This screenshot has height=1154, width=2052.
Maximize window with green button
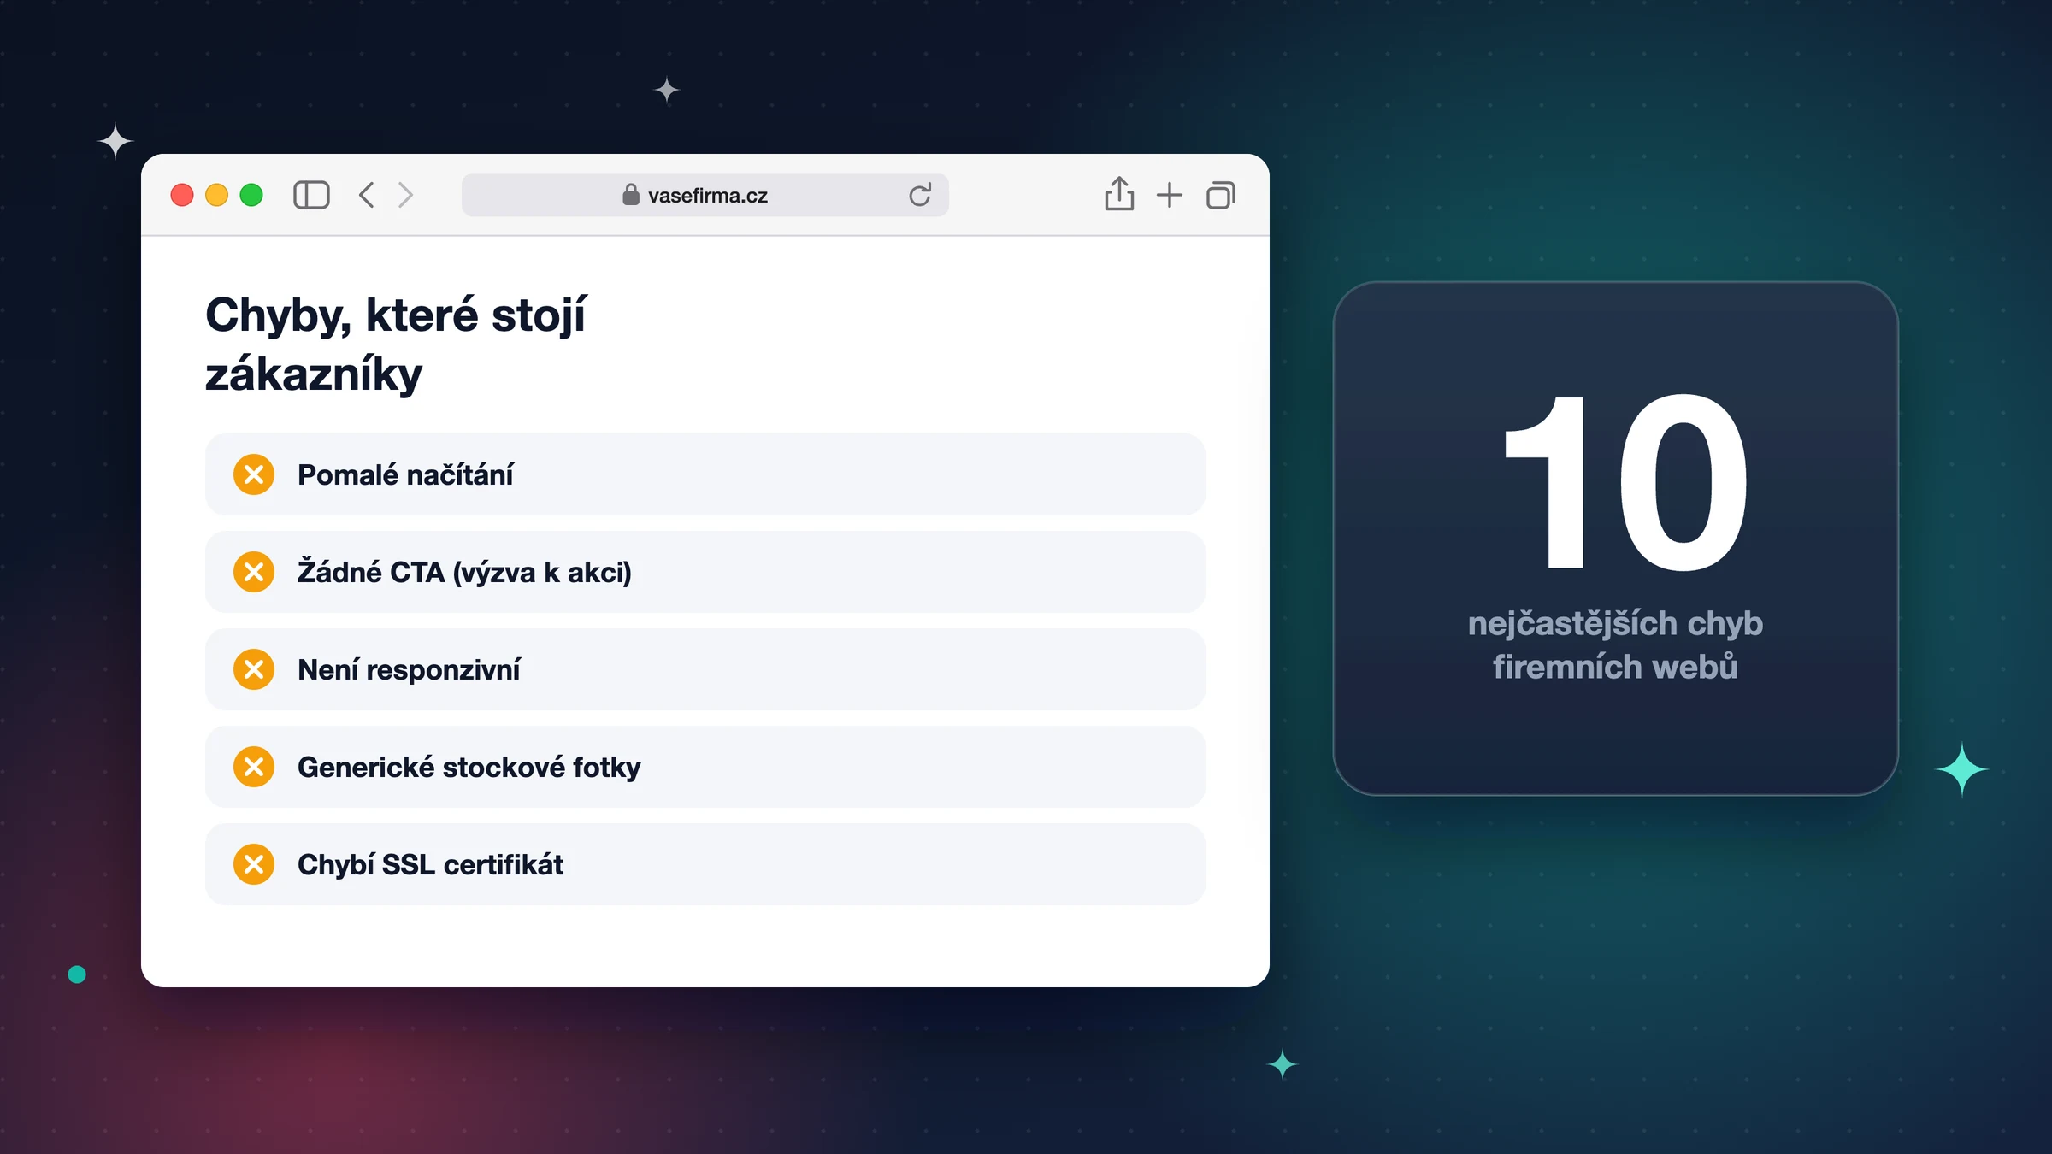point(251,195)
